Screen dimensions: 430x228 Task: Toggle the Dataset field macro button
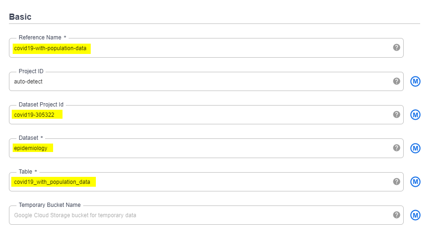(x=415, y=148)
